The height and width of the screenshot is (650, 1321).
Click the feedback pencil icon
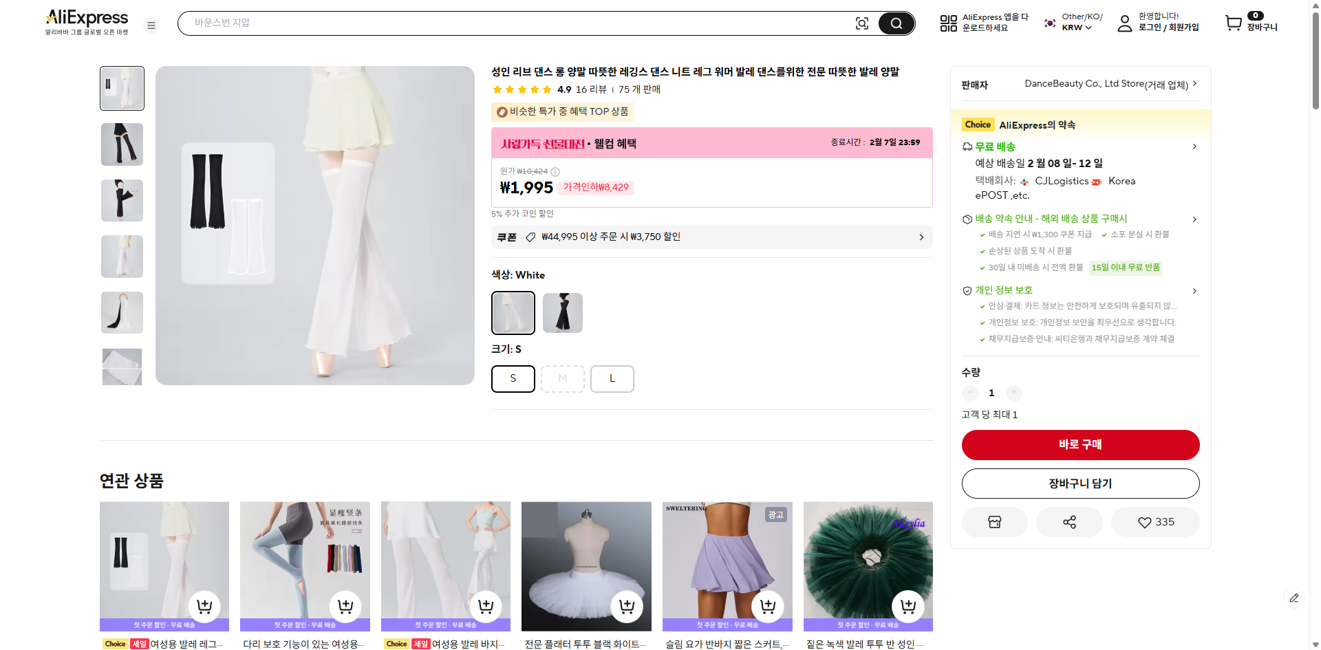[1295, 598]
